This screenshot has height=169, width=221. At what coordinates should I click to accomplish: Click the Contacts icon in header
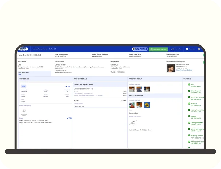click(187, 49)
